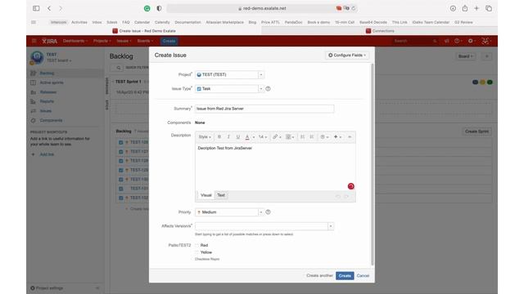Click the Safari privacy shield icon

coord(159,8)
